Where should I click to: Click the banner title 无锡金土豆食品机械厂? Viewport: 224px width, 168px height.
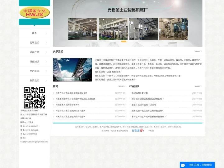128,10
